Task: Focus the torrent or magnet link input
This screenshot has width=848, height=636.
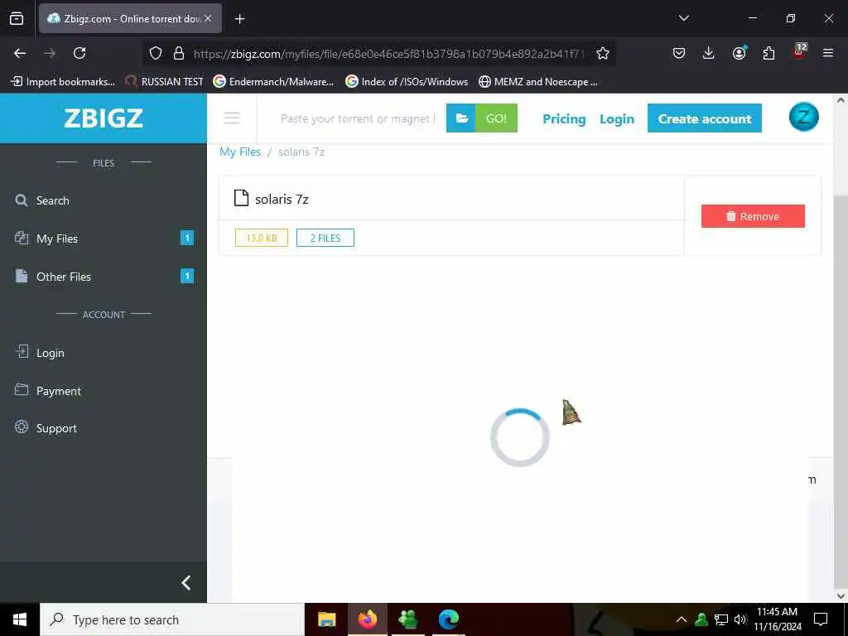Action: pos(358,118)
